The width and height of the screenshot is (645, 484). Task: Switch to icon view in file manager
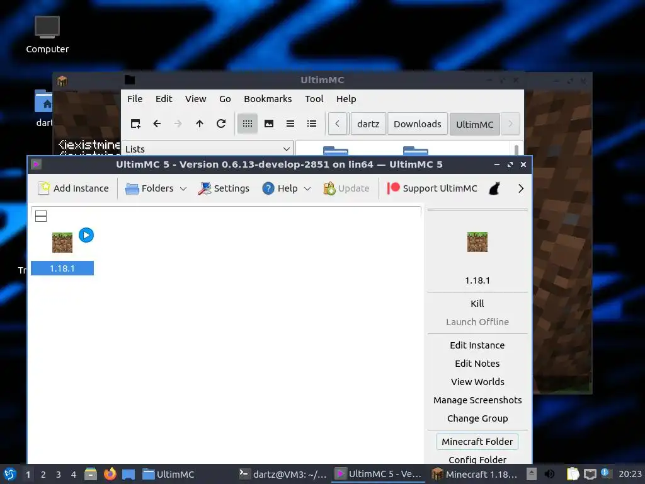point(247,124)
